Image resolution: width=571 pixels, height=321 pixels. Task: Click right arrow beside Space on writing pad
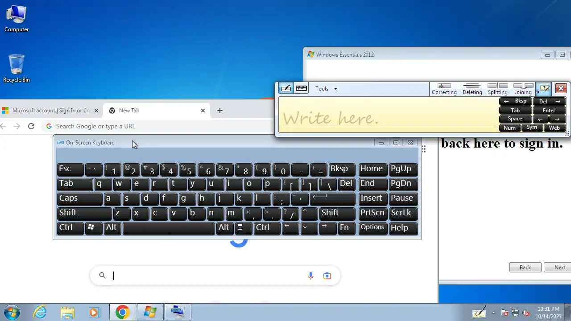pos(557,119)
